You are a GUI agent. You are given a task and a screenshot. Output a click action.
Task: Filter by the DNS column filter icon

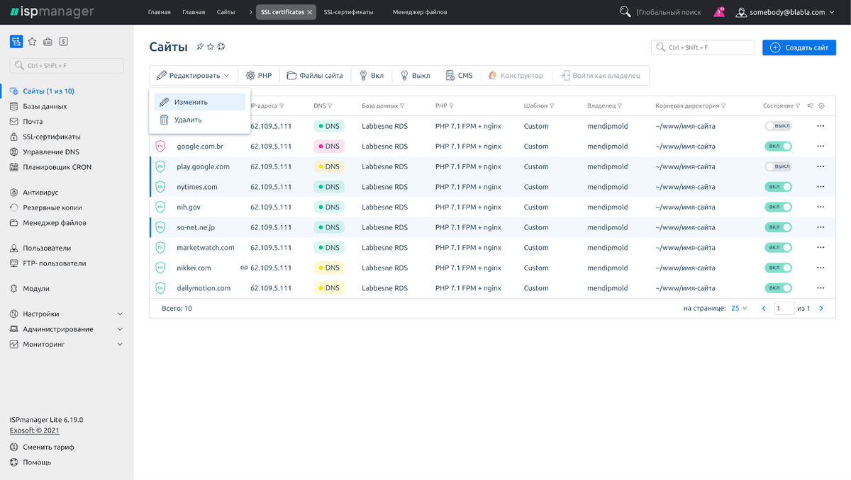[330, 106]
